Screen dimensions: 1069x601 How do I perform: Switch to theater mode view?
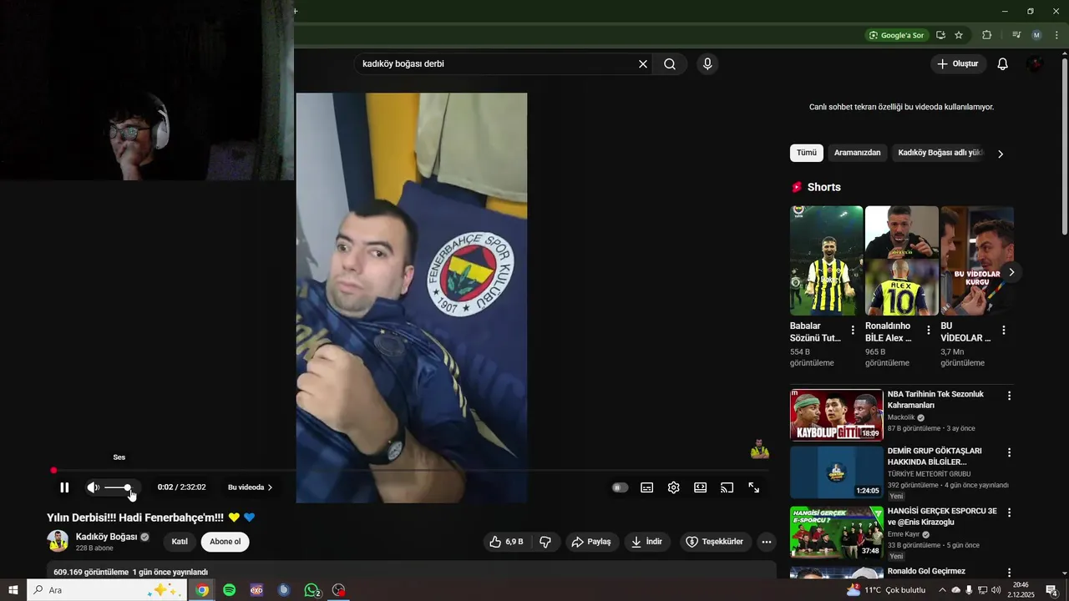(701, 487)
